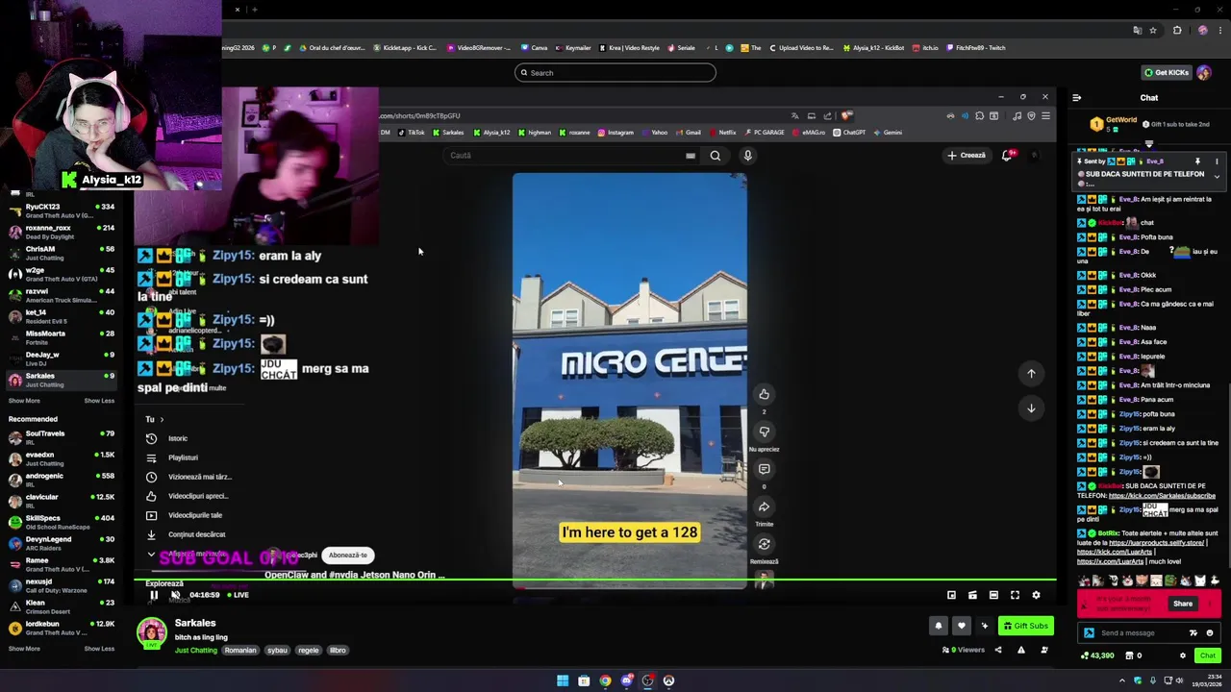Click translate icon in chat input
The image size is (1231, 692).
coord(1193,632)
